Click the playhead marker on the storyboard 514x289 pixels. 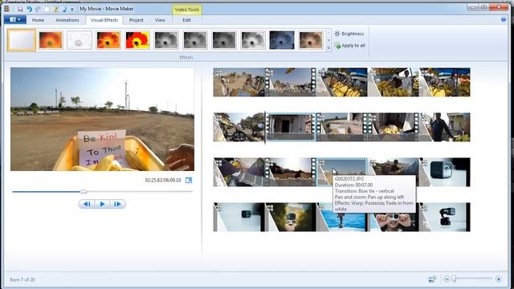pyautogui.click(x=265, y=127)
